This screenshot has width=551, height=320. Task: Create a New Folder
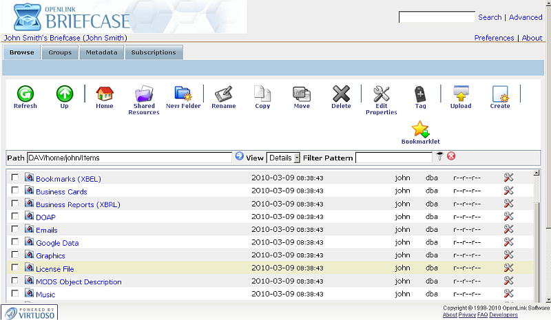[x=183, y=94]
